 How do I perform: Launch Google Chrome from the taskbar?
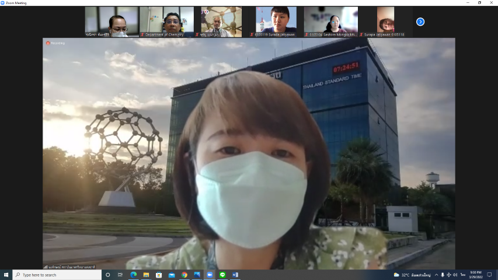pos(184,275)
